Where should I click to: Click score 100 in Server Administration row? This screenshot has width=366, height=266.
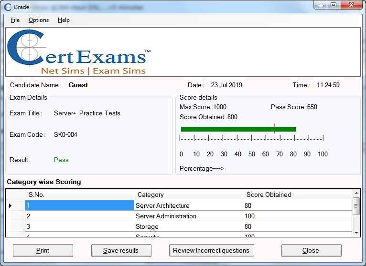point(297,216)
